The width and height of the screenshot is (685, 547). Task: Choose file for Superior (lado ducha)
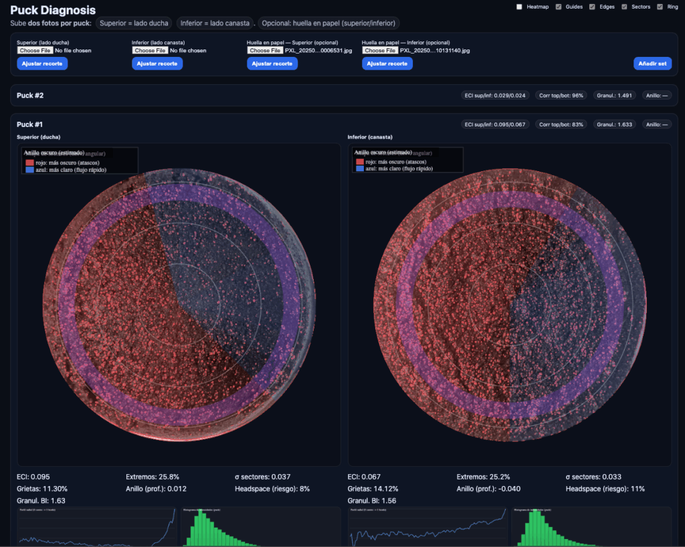(x=35, y=50)
